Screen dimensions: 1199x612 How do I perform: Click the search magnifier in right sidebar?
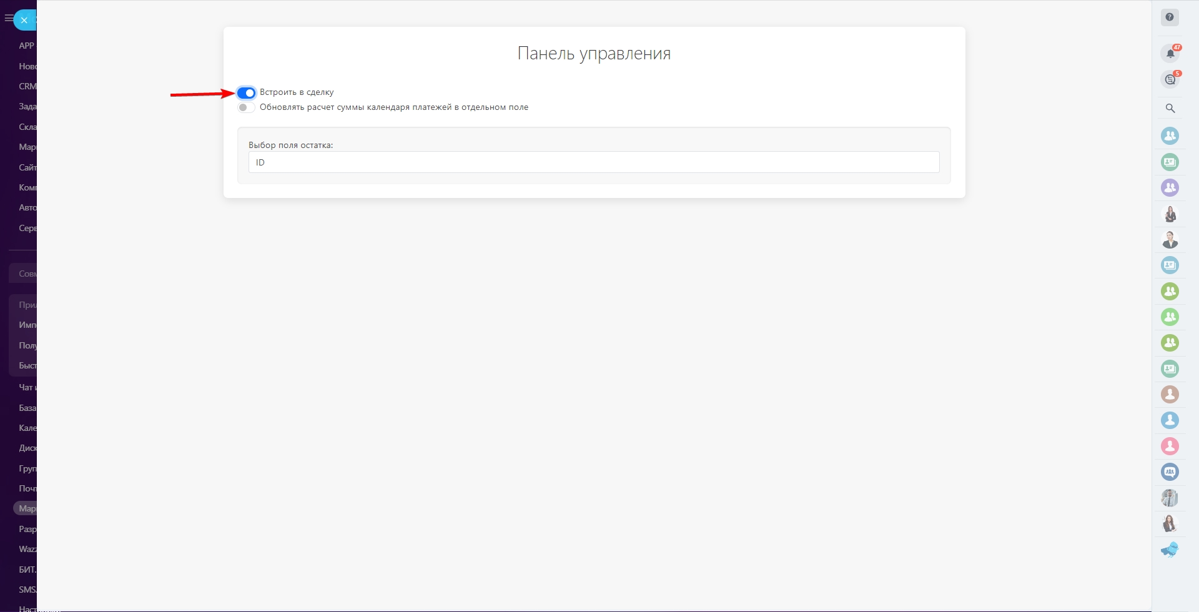coord(1170,108)
